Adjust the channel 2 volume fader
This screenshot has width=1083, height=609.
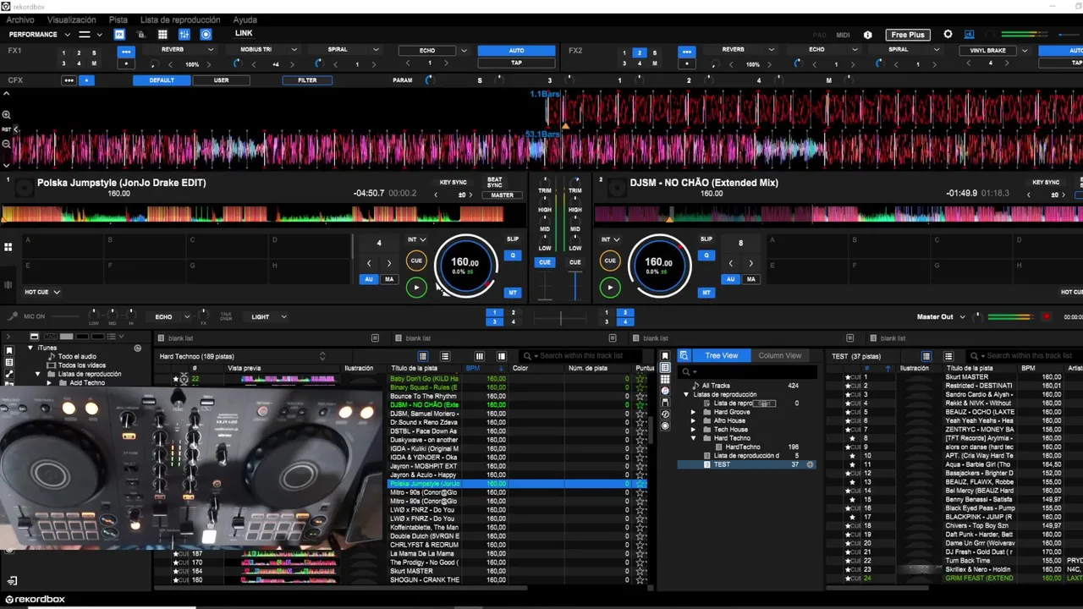pyautogui.click(x=575, y=286)
